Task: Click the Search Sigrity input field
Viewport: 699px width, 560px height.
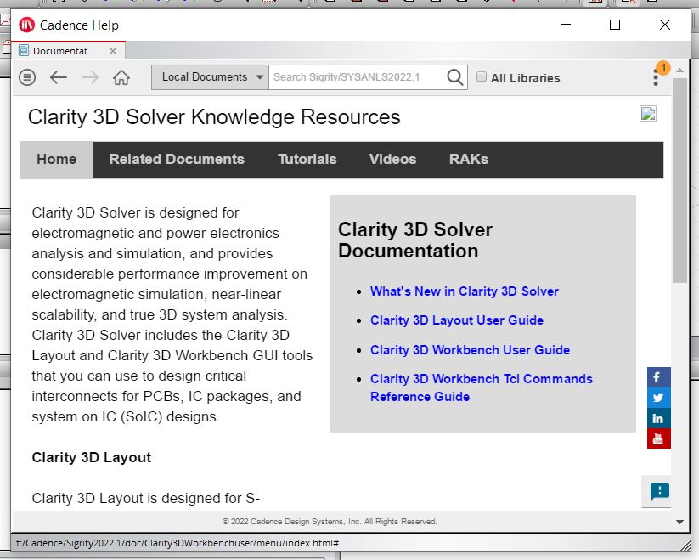Action: [x=357, y=77]
